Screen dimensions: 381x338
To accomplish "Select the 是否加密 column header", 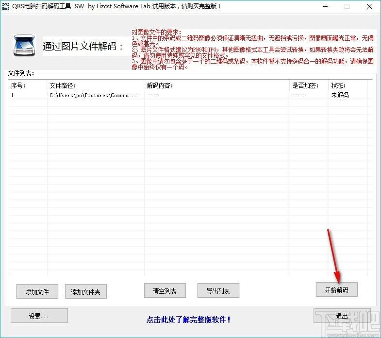I will pyautogui.click(x=309, y=85).
